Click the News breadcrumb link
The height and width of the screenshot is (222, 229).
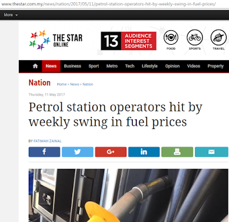74,84
